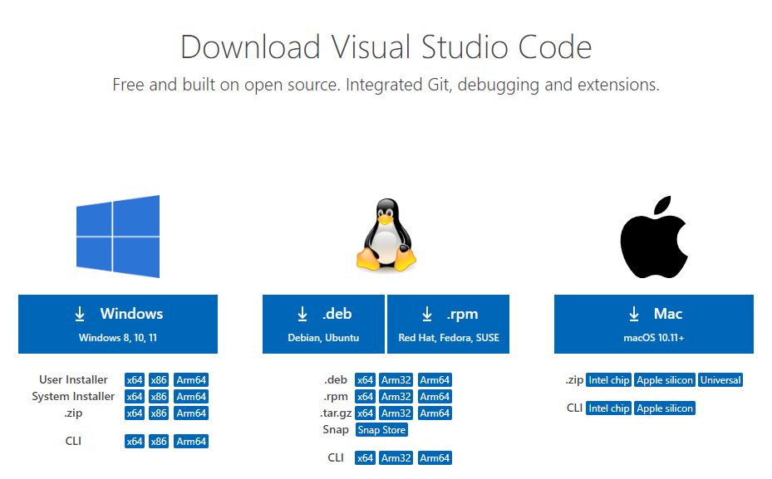Image resolution: width=772 pixels, height=479 pixels.
Task: Select Linux CLI Arm64 download
Action: coord(435,458)
